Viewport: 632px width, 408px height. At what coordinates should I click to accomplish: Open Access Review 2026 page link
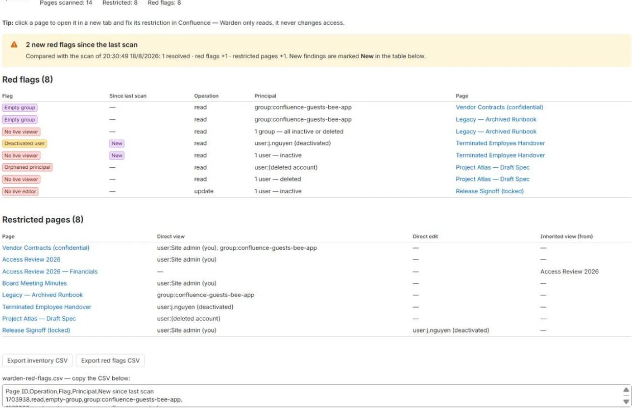click(31, 260)
